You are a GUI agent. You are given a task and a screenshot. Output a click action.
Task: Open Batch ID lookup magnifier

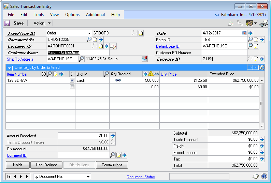click(250, 40)
